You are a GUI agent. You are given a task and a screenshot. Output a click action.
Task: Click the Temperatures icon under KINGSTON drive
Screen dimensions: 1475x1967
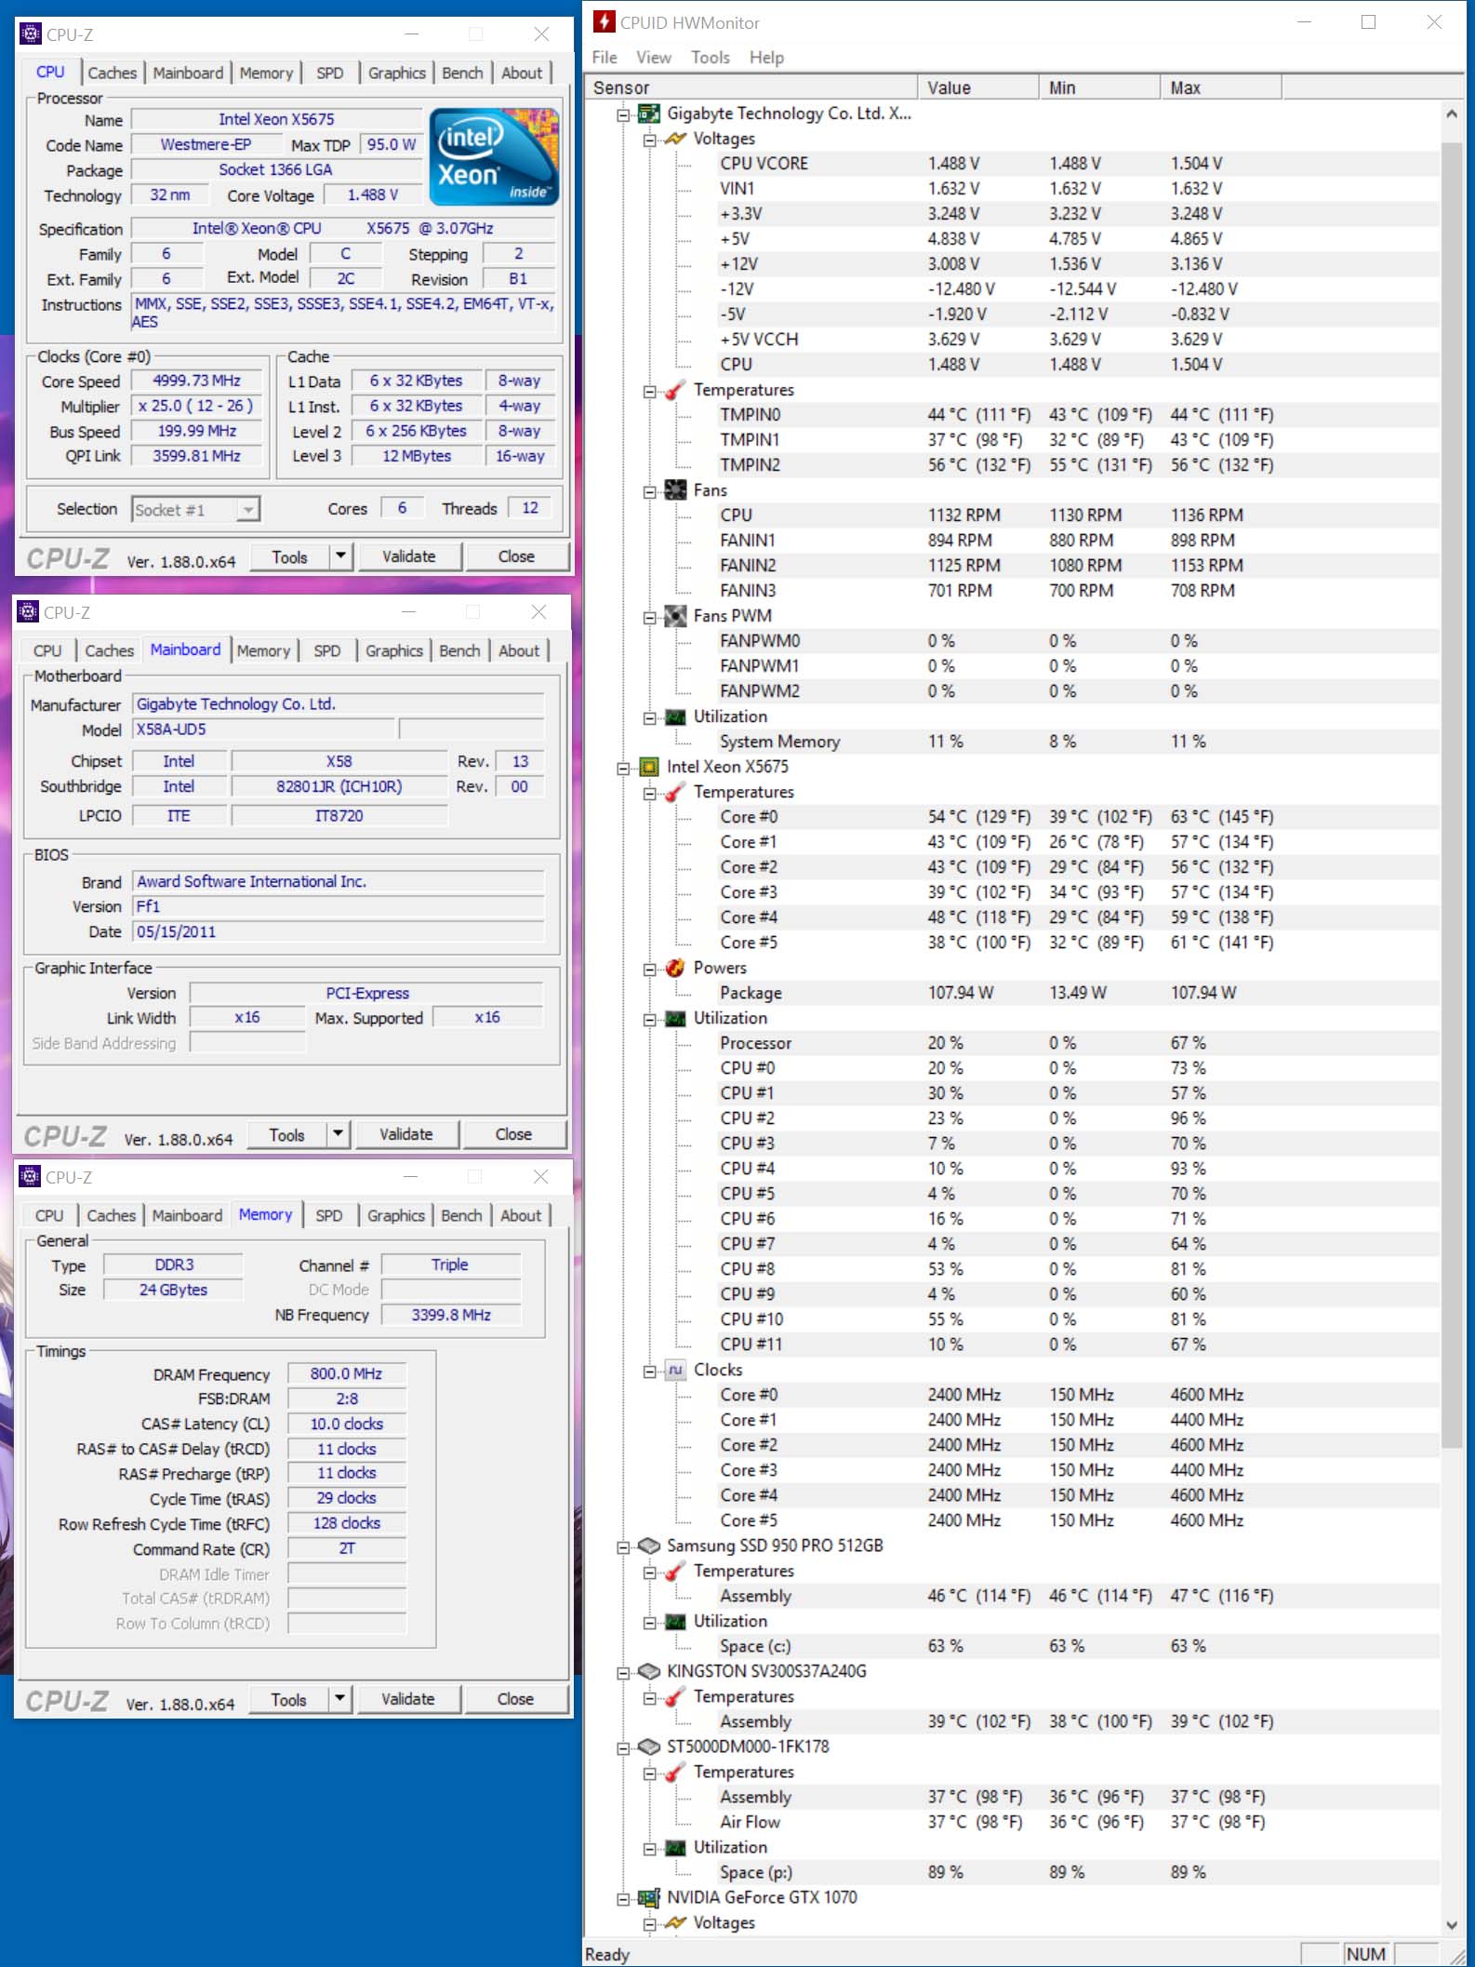pos(675,1696)
